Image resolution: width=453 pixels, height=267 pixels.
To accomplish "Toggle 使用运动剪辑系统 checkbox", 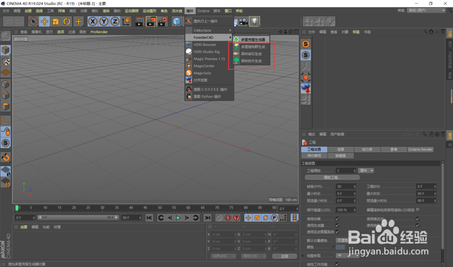I will (337, 232).
